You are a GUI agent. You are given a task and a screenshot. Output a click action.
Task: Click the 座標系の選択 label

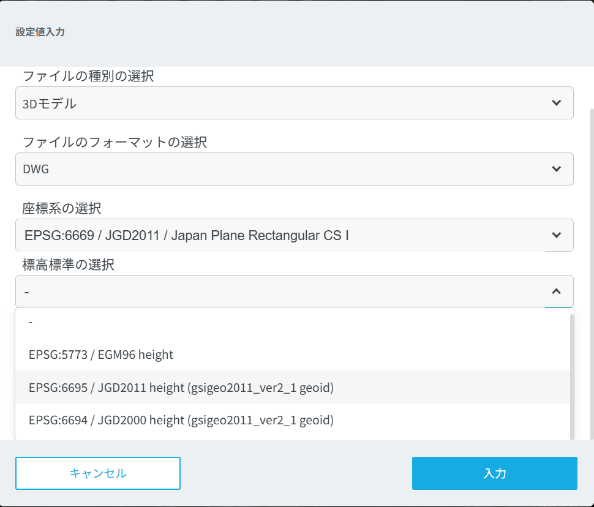pyautogui.click(x=62, y=209)
